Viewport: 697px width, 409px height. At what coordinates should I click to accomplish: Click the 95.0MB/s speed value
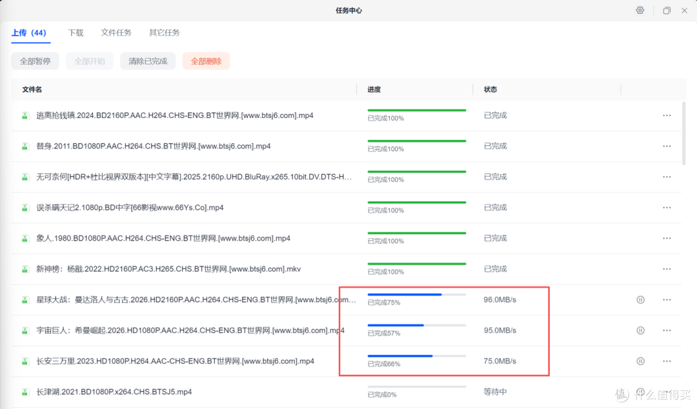(x=500, y=330)
